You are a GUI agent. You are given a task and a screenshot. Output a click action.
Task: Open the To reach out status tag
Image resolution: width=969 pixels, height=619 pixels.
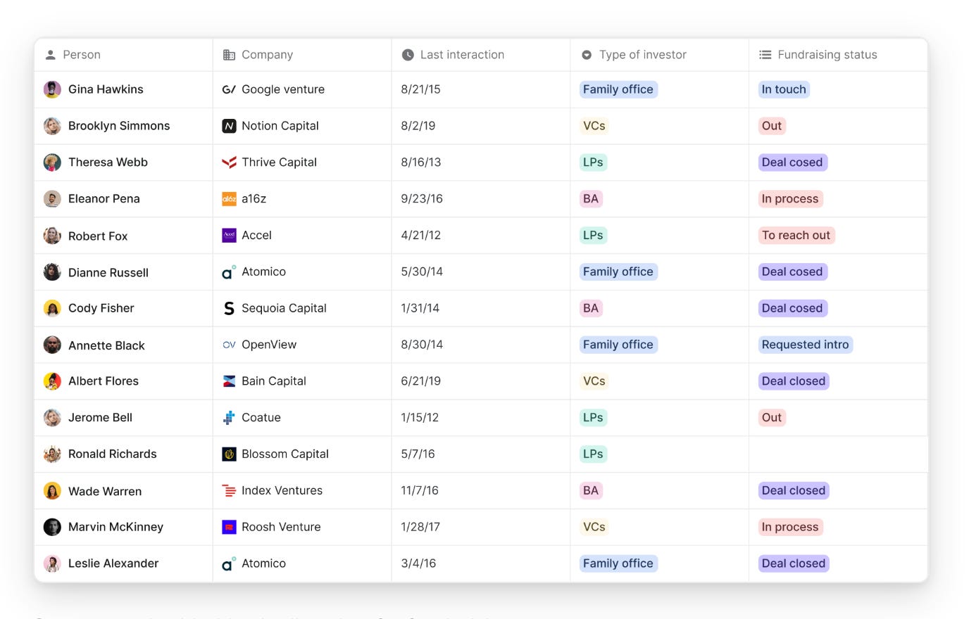click(x=796, y=236)
